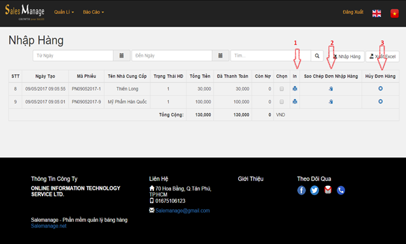
Task: Click the Đã Thanh Toán column header
Action: tap(232, 76)
